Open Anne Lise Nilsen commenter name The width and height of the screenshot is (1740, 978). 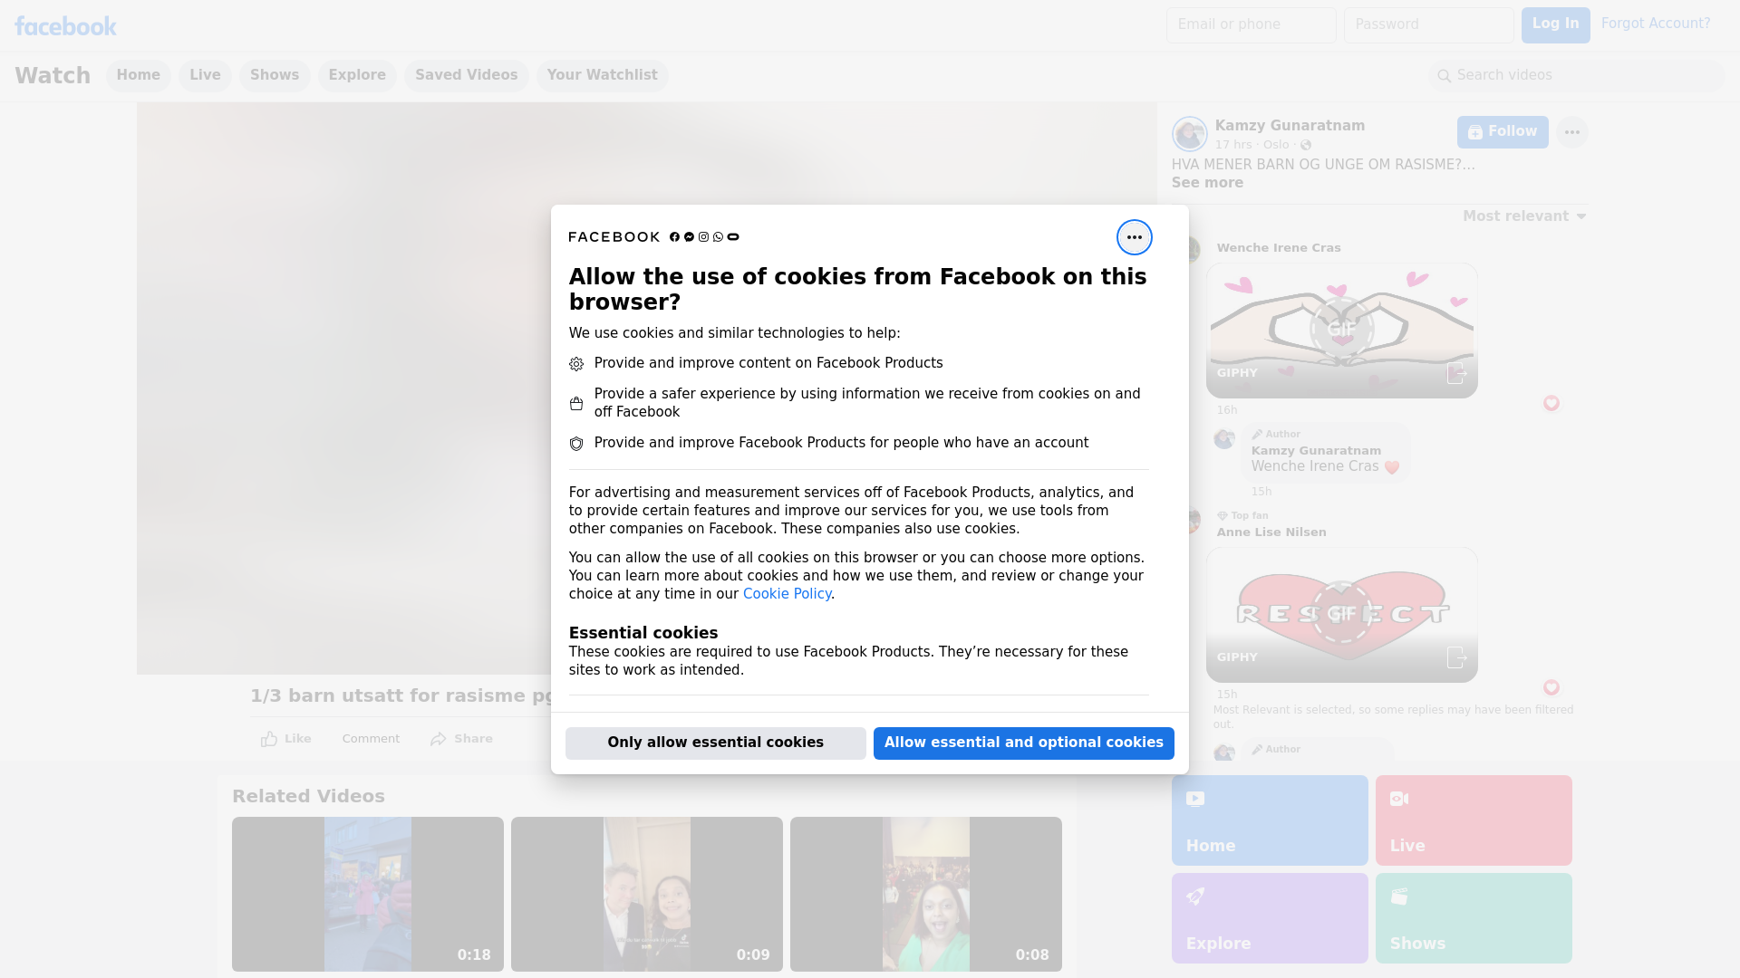1271,532
